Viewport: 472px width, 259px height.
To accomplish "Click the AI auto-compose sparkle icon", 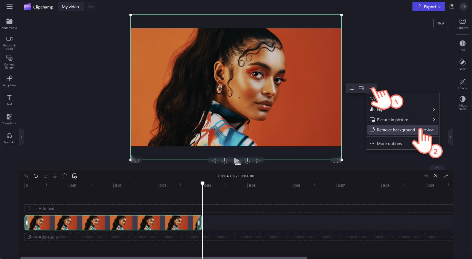I will point(26,176).
